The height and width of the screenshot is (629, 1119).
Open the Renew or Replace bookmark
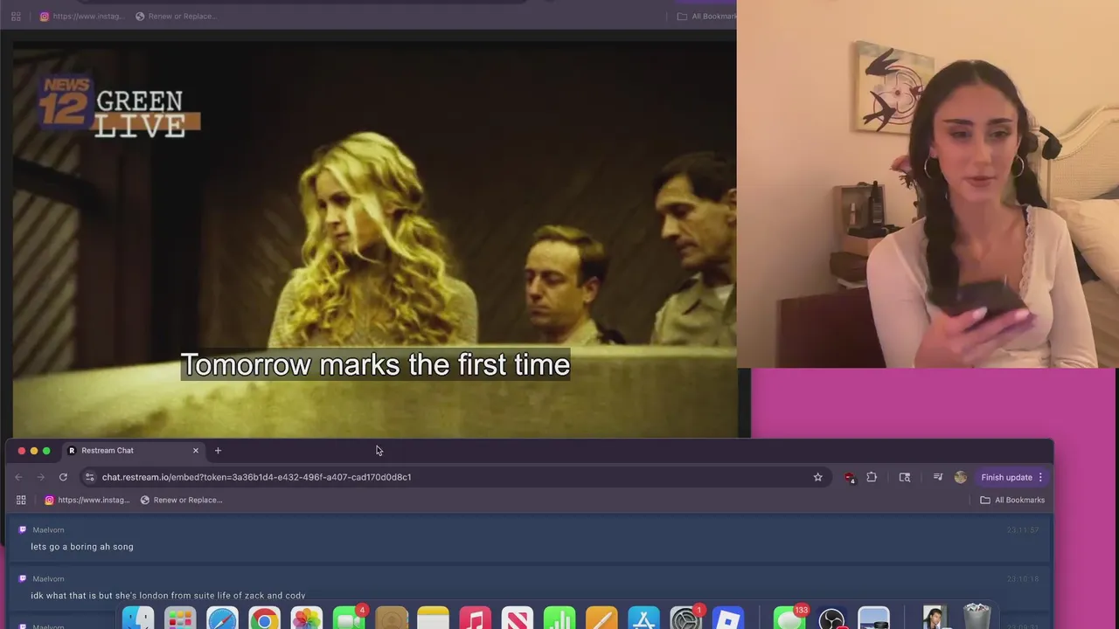click(181, 500)
